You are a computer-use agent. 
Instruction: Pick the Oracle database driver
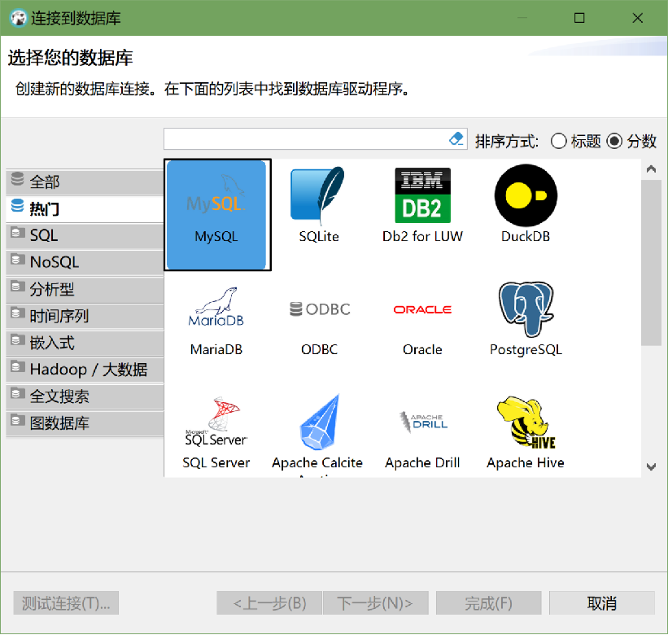[x=422, y=317]
